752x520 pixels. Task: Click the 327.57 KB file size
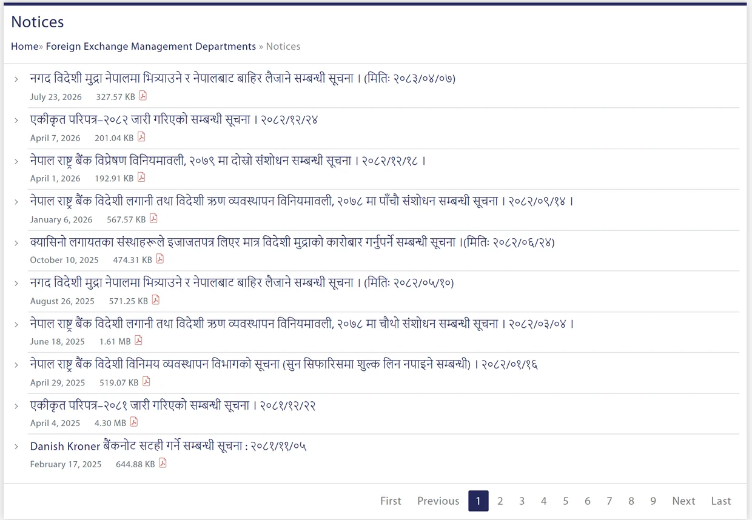pyautogui.click(x=115, y=97)
